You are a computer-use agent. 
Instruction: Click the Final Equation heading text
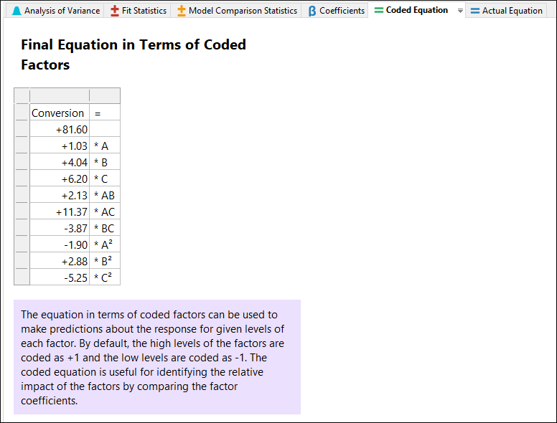[x=134, y=54]
